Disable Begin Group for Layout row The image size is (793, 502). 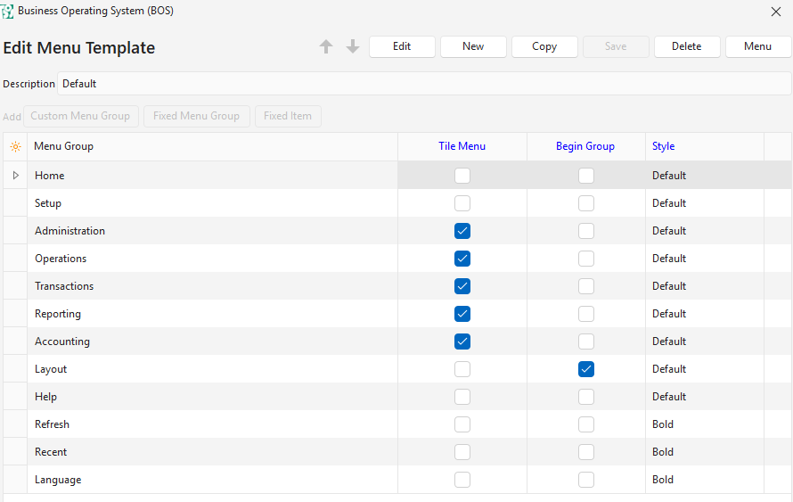coord(585,369)
